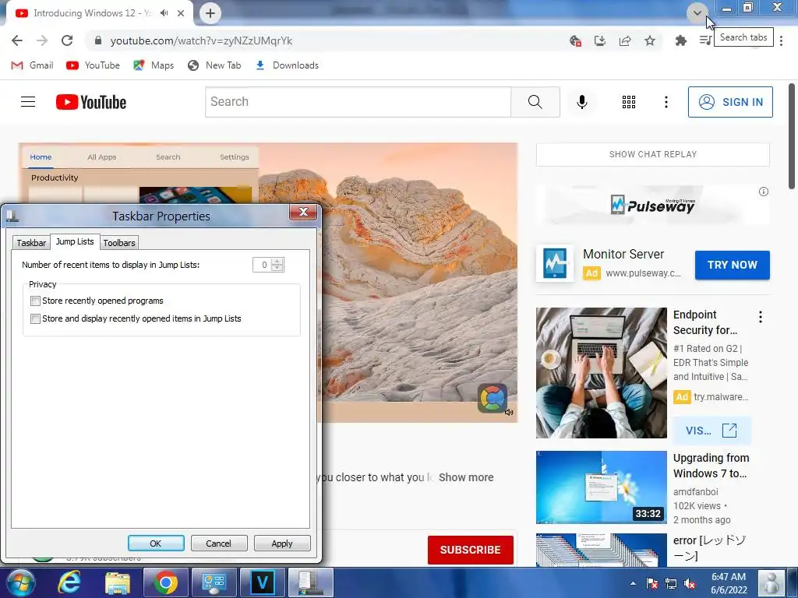Click Cancel in Taskbar Properties

click(219, 543)
